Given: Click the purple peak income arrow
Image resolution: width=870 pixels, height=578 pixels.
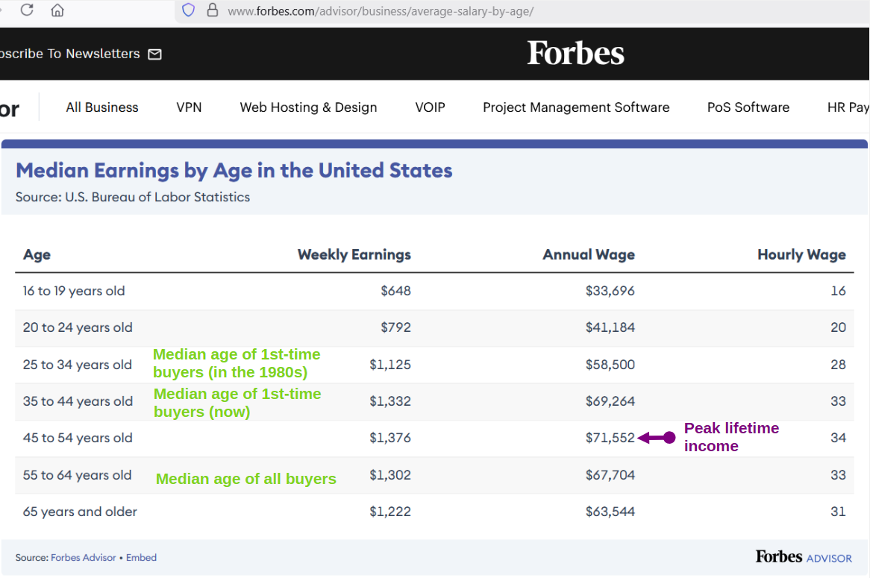Looking at the screenshot, I should [657, 438].
